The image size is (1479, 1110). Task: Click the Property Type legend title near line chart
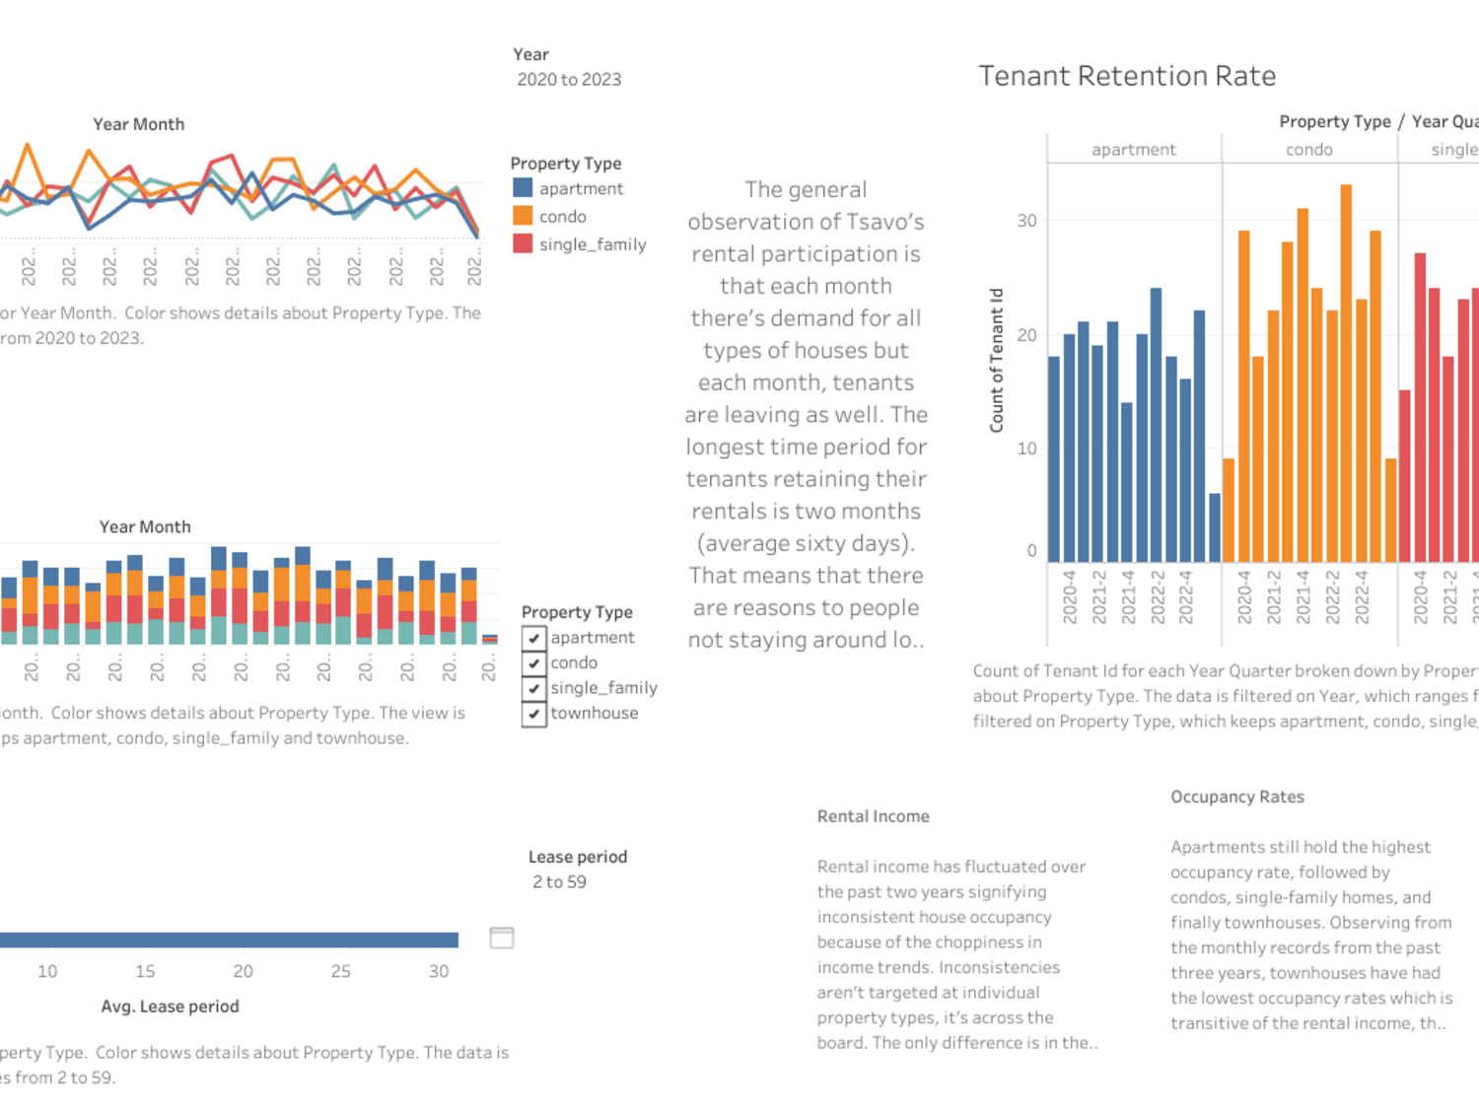pos(566,164)
